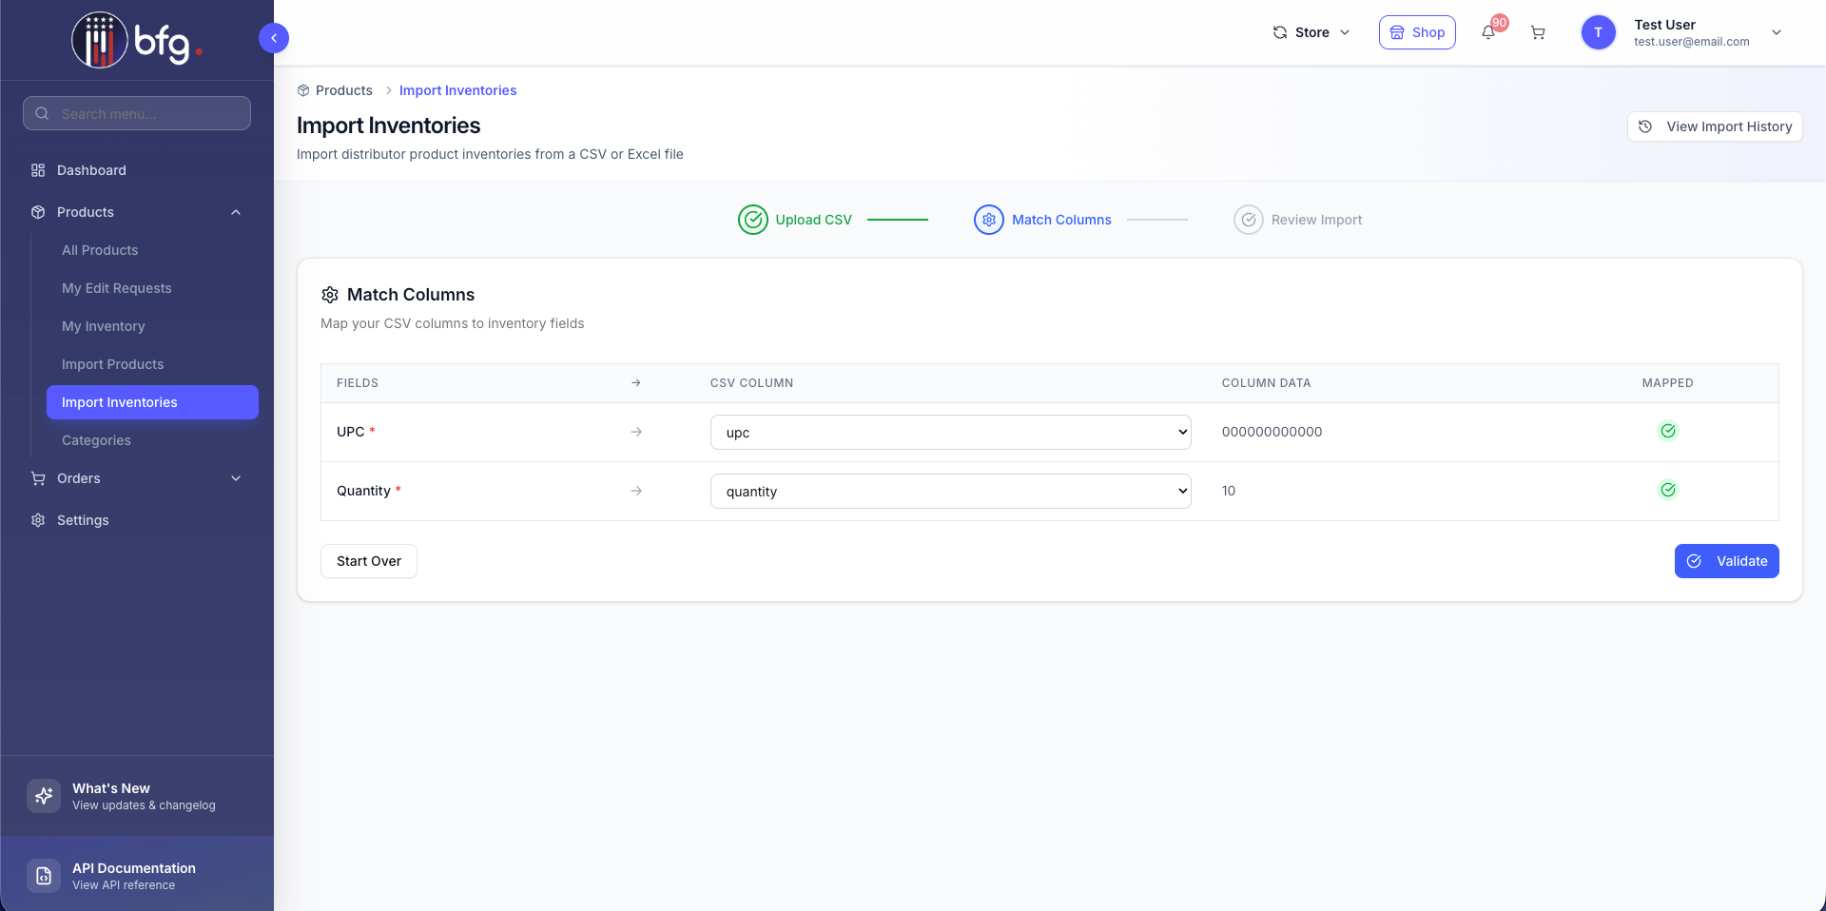Click the Upload CSV step icon
The width and height of the screenshot is (1826, 911).
click(752, 220)
